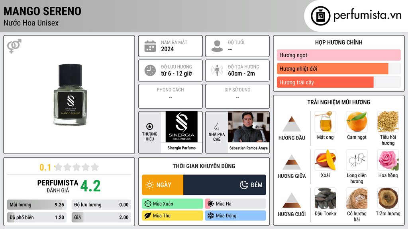The height and width of the screenshot is (229, 408).
Task: Click the Mùa Đông season tag
Action: (x=235, y=215)
